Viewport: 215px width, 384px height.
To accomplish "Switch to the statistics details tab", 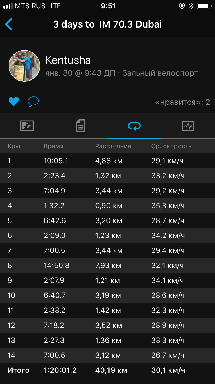I will tap(81, 126).
